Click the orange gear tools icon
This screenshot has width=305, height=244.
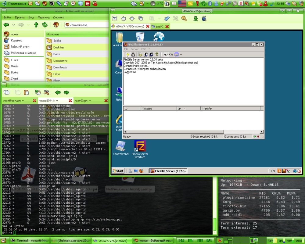coord(184,19)
